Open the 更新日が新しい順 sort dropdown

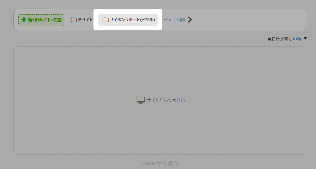pos(287,39)
